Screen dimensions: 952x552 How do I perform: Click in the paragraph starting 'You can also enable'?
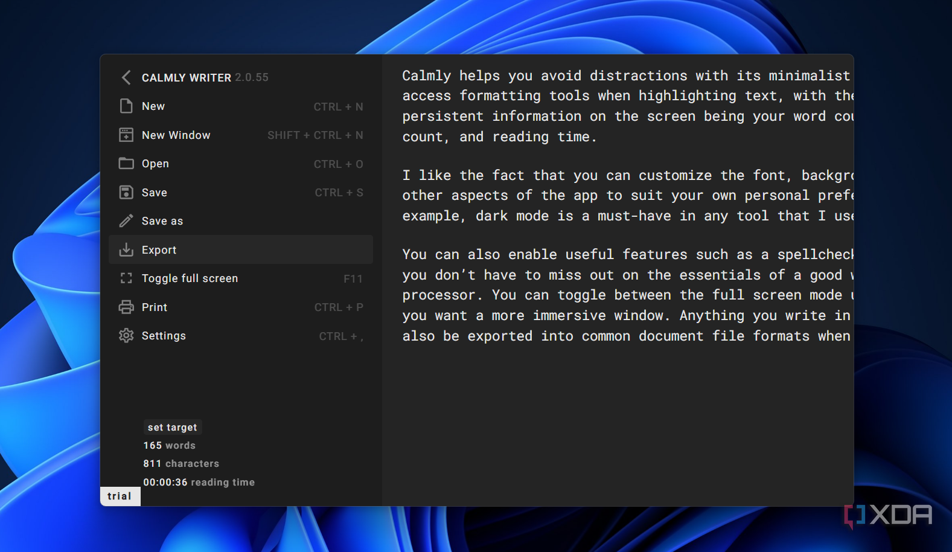click(x=627, y=295)
